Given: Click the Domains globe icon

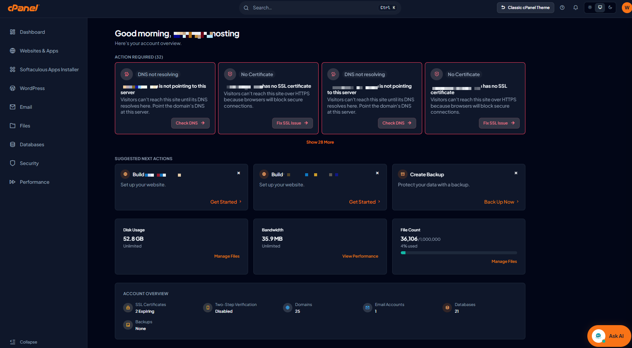Looking at the screenshot, I should [x=288, y=307].
